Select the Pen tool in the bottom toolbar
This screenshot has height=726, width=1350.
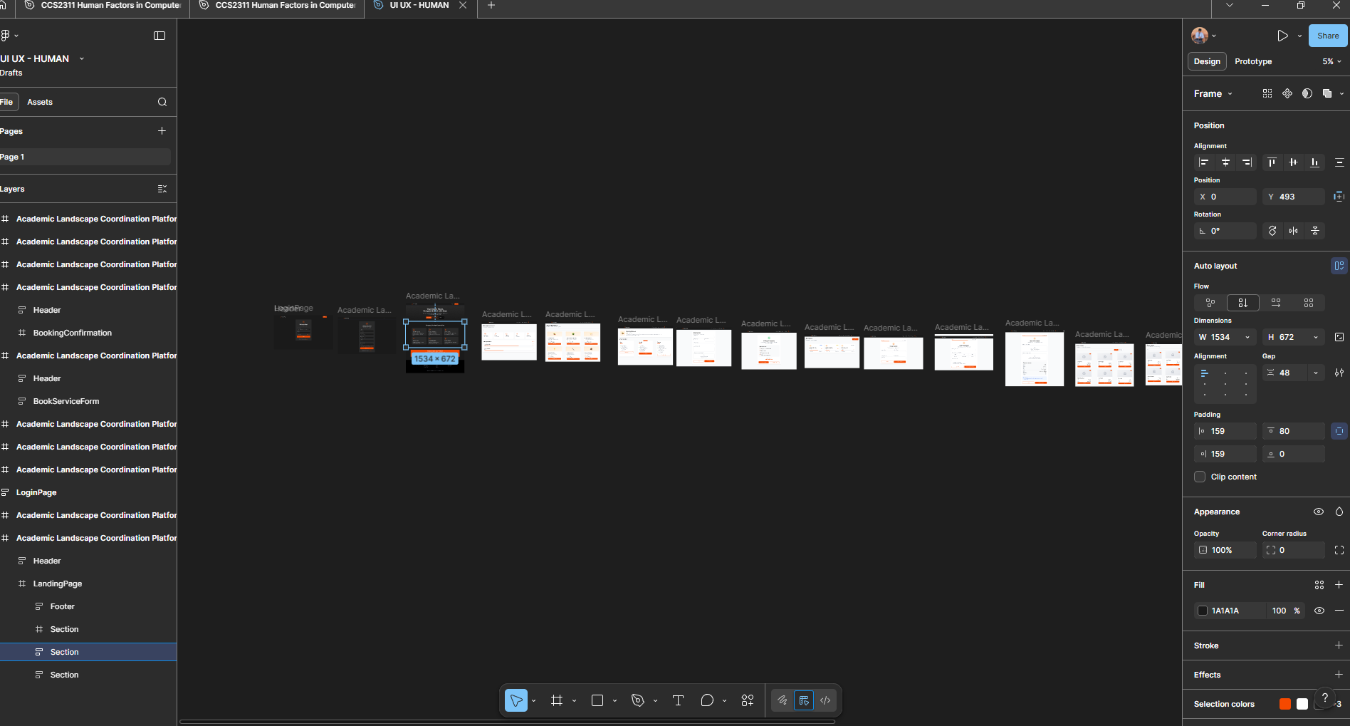point(639,700)
